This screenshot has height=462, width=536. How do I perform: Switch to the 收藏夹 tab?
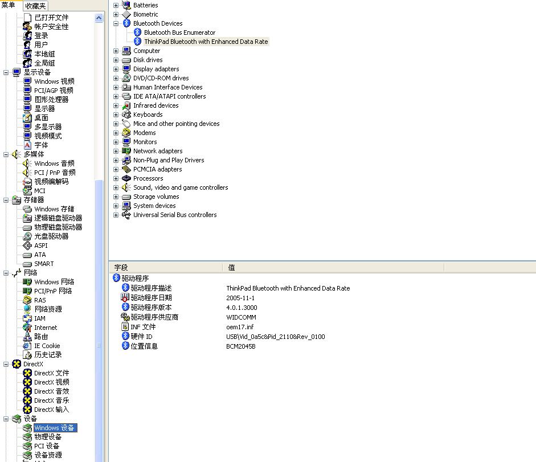pyautogui.click(x=36, y=6)
